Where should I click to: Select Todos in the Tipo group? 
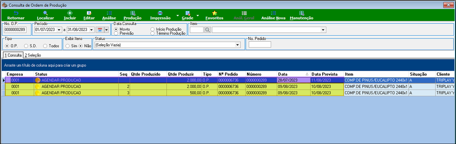45,46
